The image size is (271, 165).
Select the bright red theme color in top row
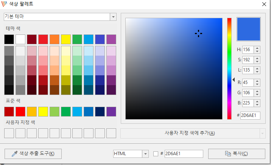43,39
